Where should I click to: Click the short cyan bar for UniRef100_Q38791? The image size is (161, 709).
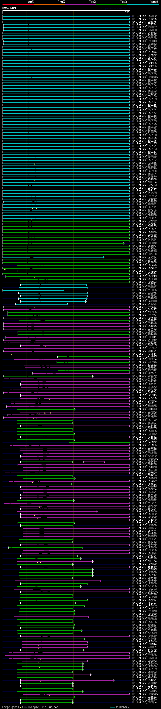(54, 285)
